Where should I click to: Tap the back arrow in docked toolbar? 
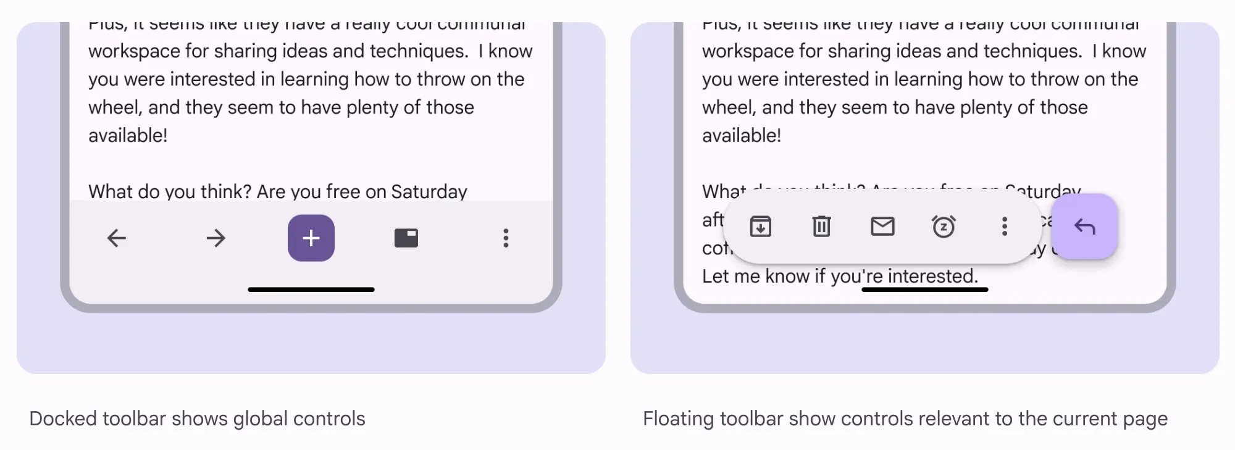coord(116,238)
